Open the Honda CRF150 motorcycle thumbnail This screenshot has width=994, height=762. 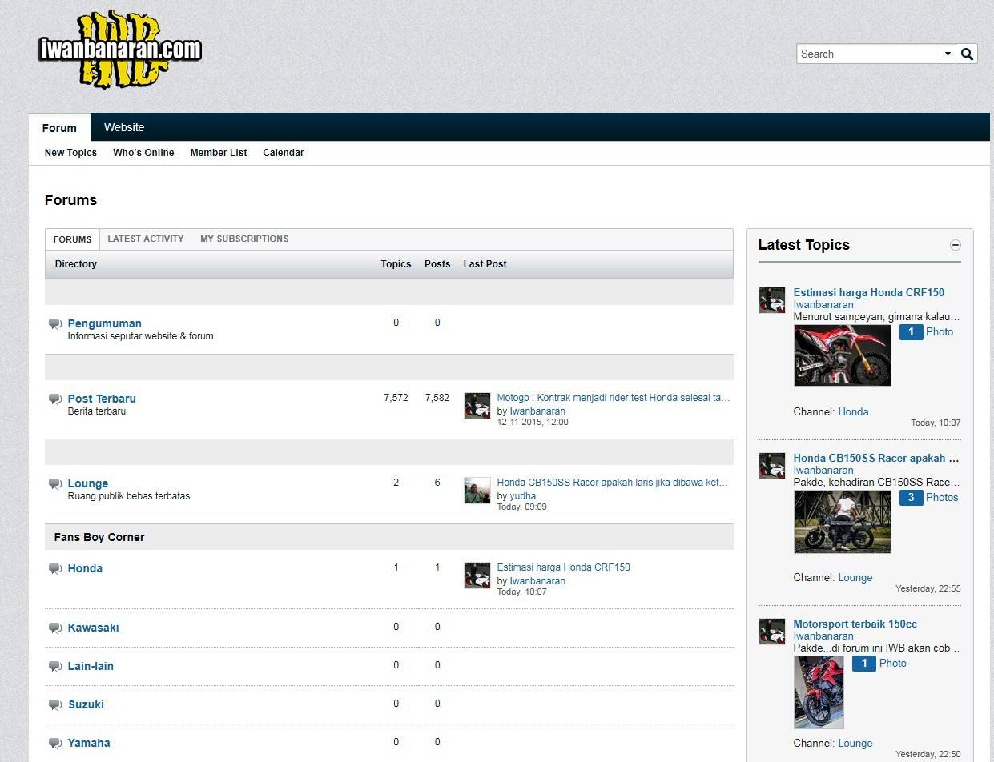click(843, 355)
